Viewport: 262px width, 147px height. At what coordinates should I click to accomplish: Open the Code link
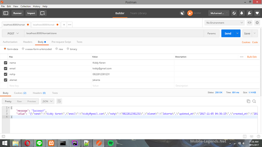[255, 42]
